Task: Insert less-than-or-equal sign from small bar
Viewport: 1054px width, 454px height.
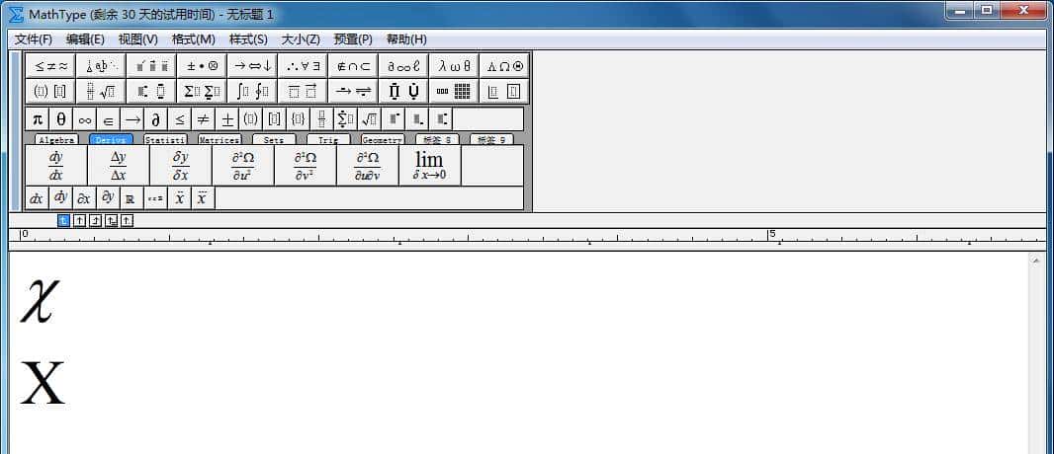Action: pyautogui.click(x=180, y=119)
